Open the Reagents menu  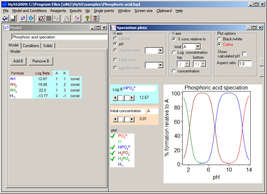[x=58, y=11]
